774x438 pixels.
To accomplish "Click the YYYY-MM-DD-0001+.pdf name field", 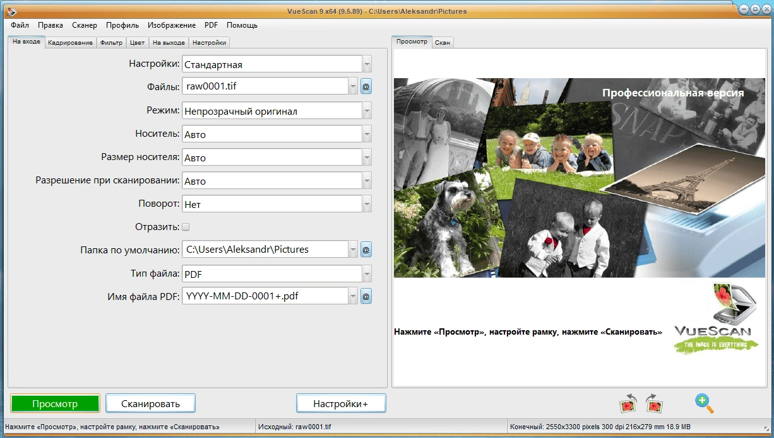I will tap(265, 296).
